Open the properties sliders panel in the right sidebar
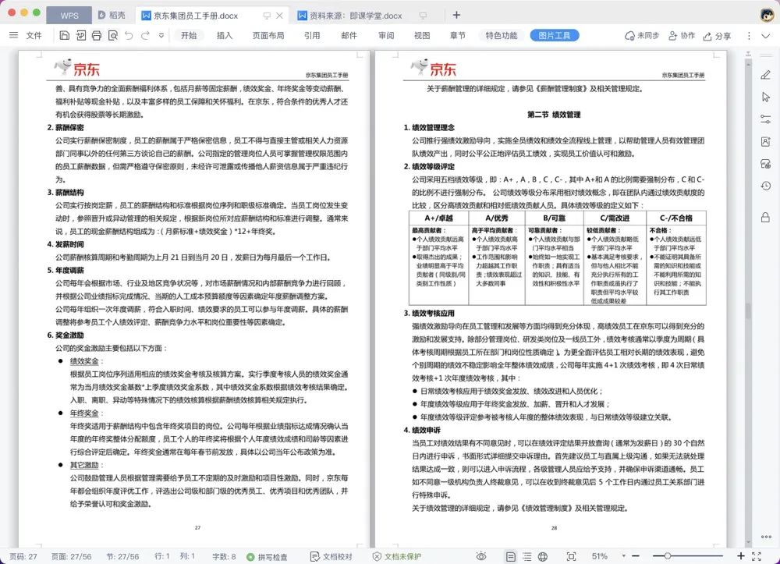780x564 pixels. point(766,119)
